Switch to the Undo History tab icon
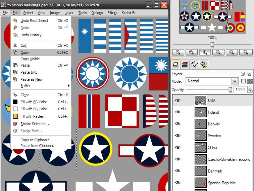 click(x=204, y=65)
